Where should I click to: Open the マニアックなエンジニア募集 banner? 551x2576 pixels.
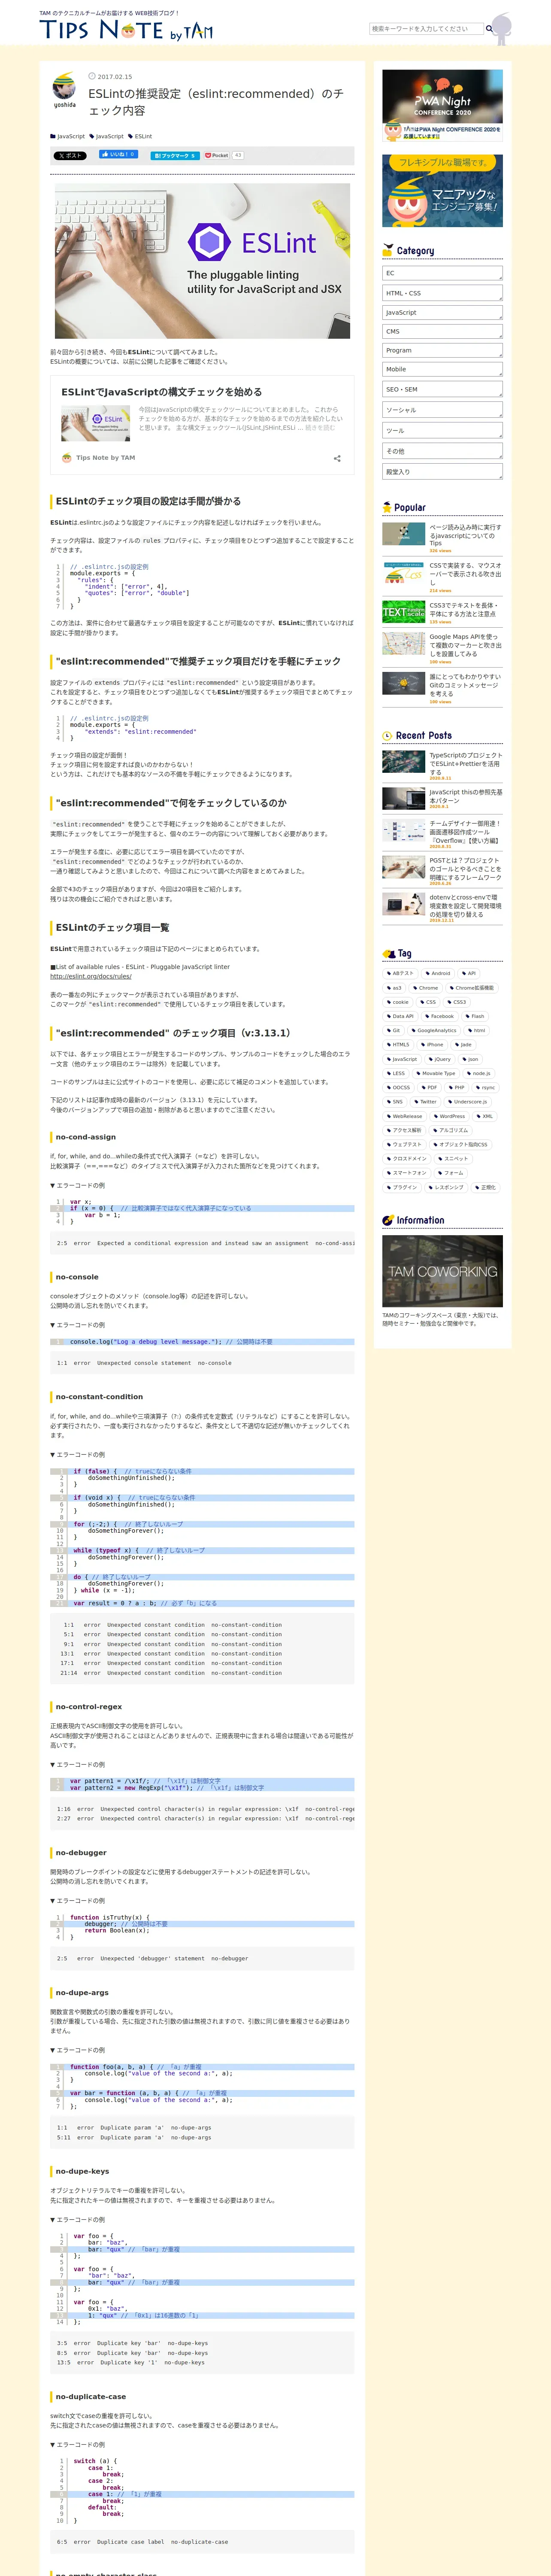pos(442,190)
